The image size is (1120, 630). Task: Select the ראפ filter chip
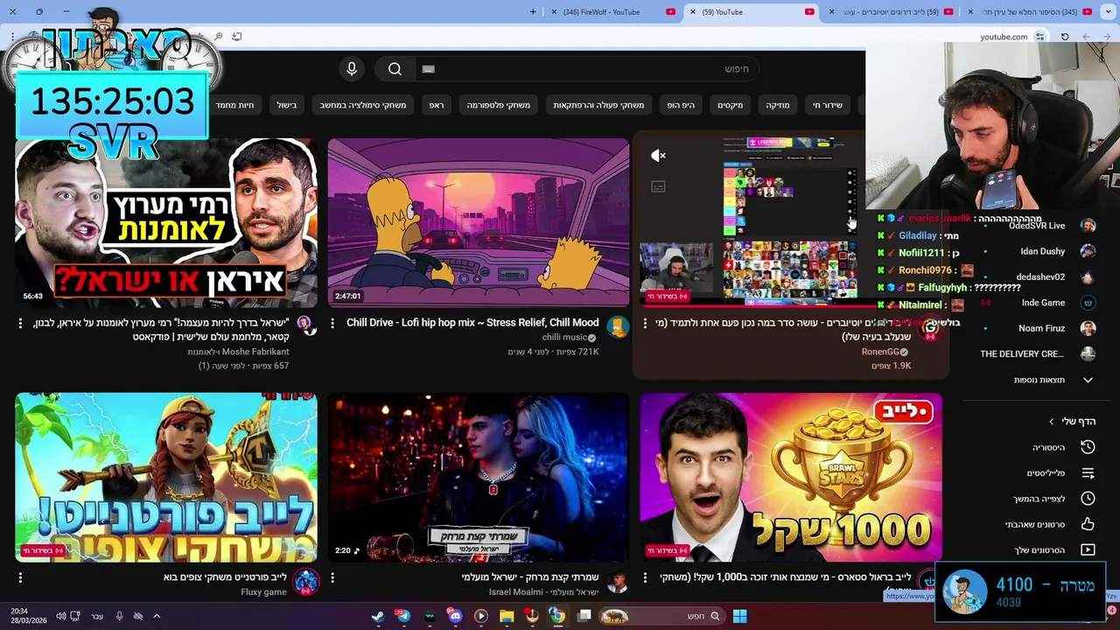436,105
